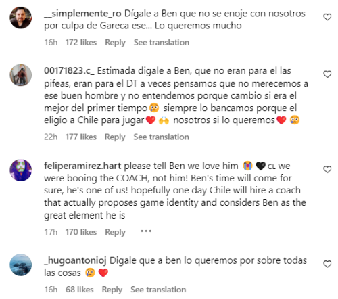Like the comment by __simplemente_ro
The height and width of the screenshot is (299, 338).
[x=327, y=17]
